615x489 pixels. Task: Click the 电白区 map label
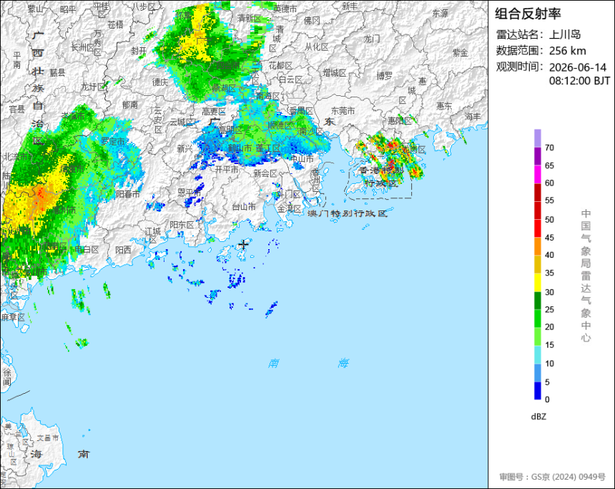pos(87,249)
